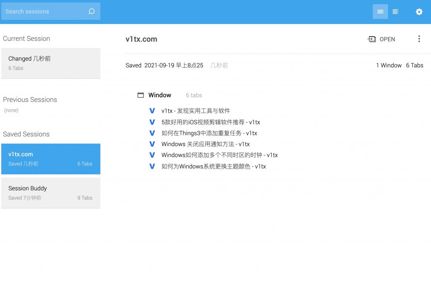Click the search magnifier icon
Screen dimensions: 431x283
pyautogui.click(x=91, y=11)
